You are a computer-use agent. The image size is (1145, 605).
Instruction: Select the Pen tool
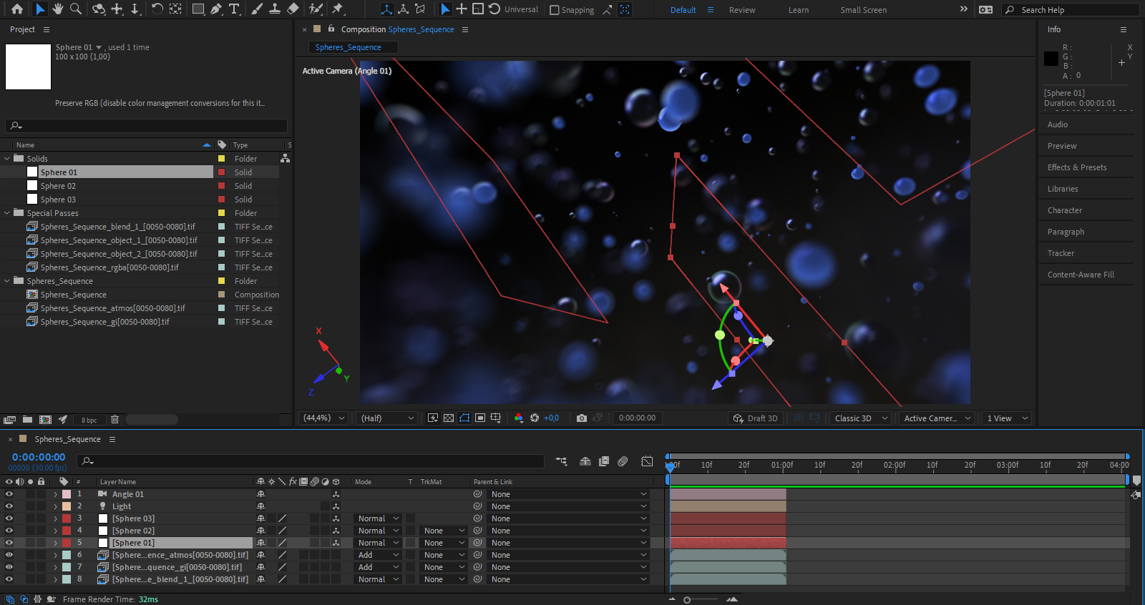pos(216,9)
